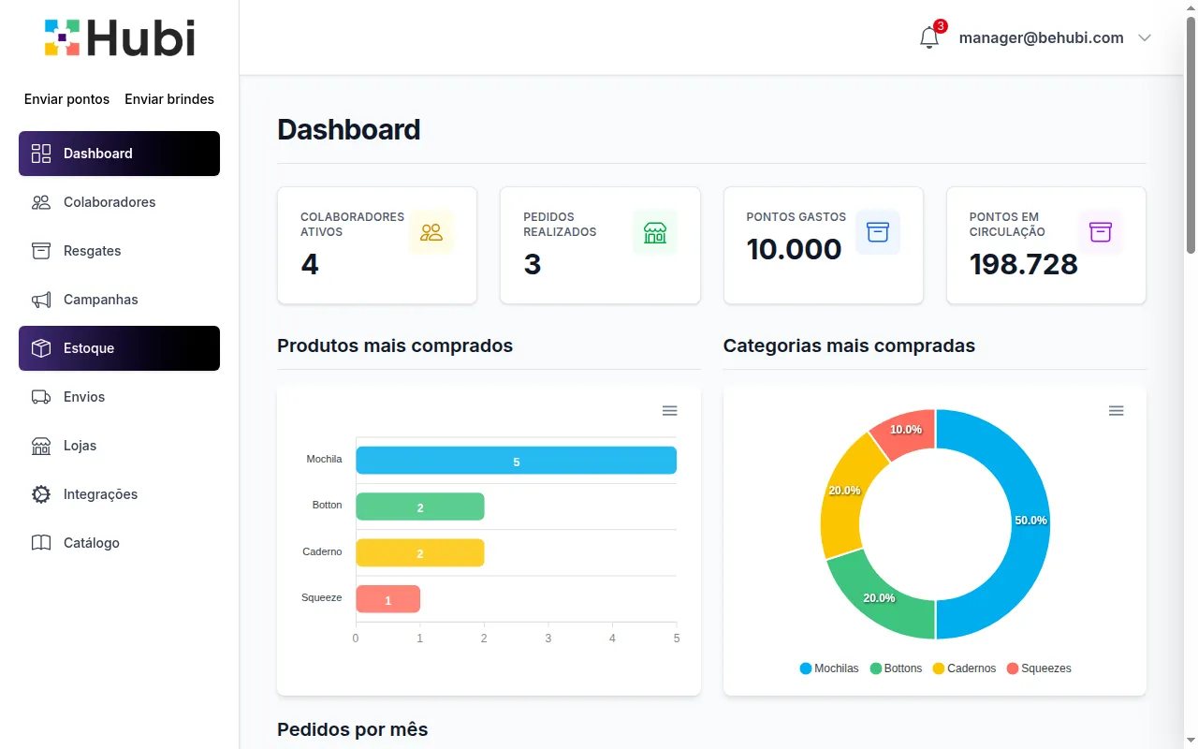Toggle the Squeezes legend item
This screenshot has height=749, width=1198.
tap(1039, 668)
